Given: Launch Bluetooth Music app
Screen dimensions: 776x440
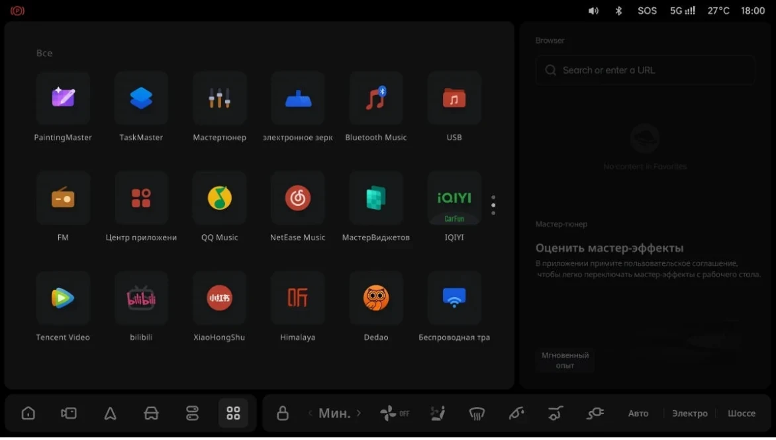Looking at the screenshot, I should tap(375, 98).
